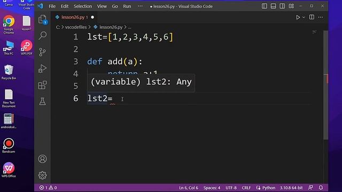Open notifications bell in status bar

click(x=321, y=188)
